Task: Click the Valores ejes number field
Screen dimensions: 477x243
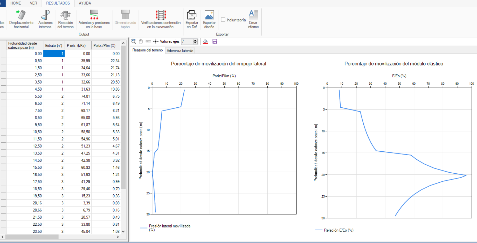Action: click(x=187, y=41)
